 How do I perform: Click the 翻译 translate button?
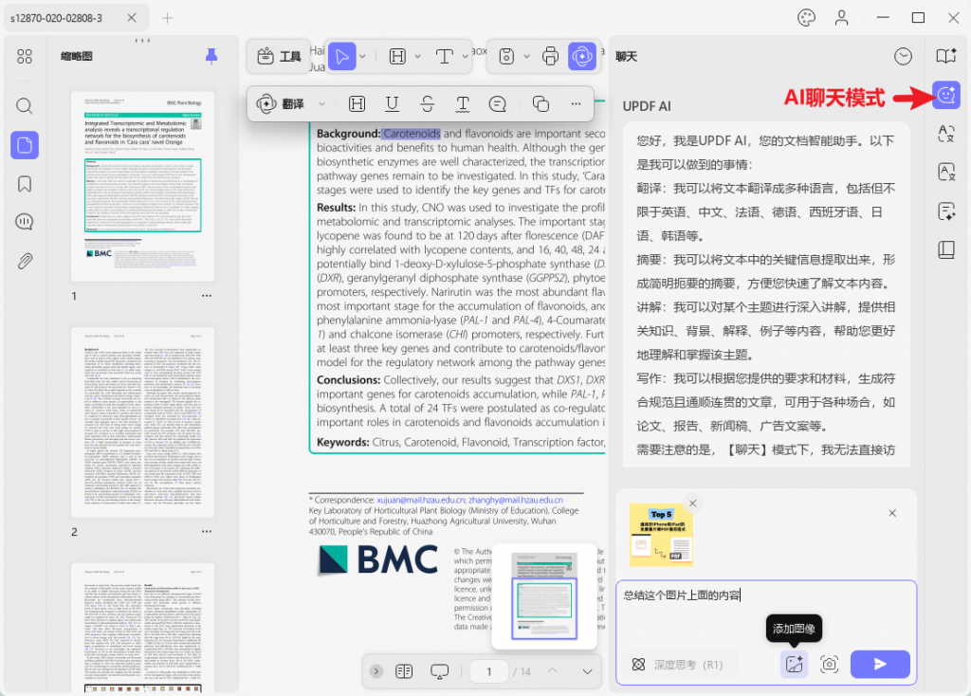pos(281,104)
